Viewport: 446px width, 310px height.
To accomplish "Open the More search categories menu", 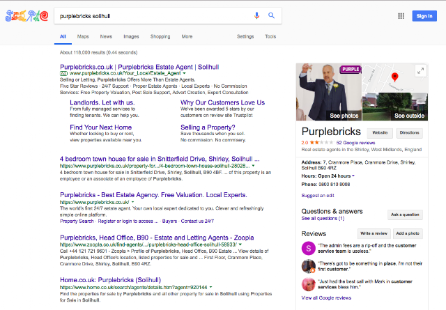I will click(x=187, y=37).
